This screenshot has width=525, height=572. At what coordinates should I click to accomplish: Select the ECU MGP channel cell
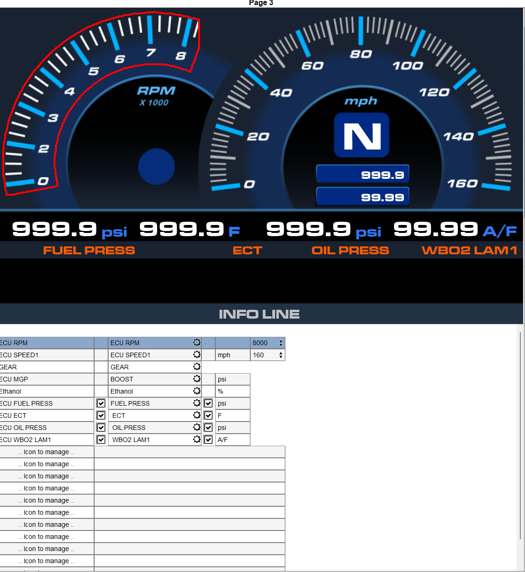point(47,379)
